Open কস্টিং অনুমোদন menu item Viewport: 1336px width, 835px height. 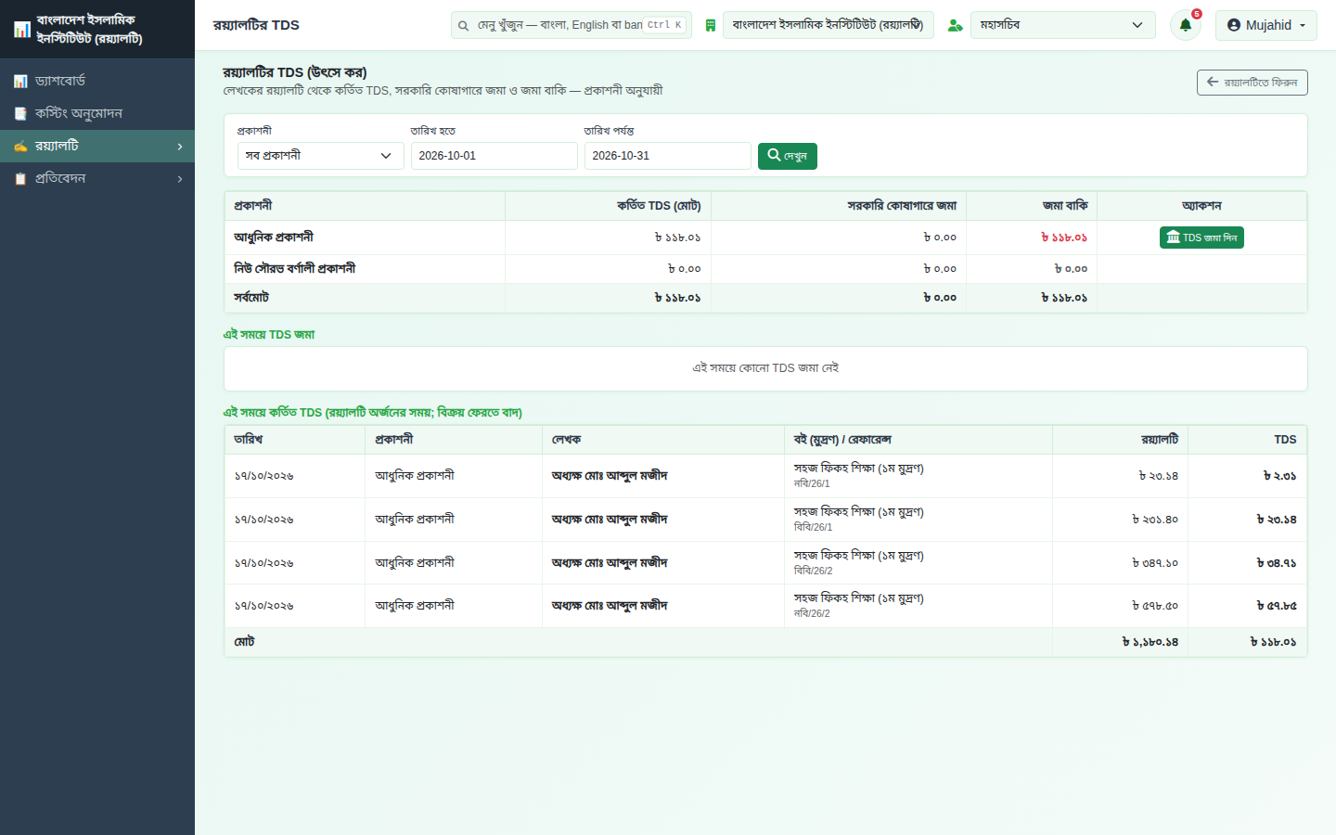[x=97, y=114]
